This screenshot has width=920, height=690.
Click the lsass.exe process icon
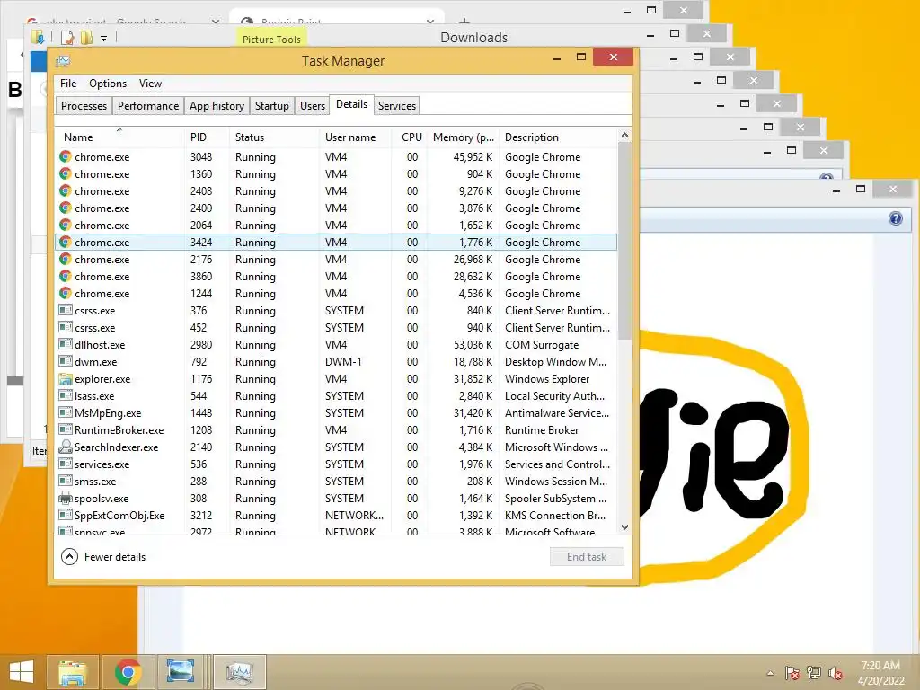[x=65, y=395]
